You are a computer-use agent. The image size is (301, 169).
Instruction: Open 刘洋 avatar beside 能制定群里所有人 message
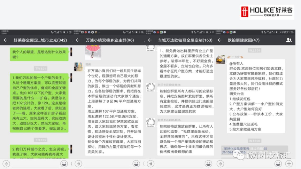pyautogui.click(x=150, y=87)
